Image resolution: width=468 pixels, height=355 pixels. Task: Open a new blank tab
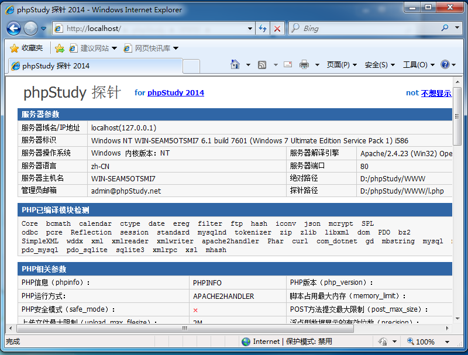[x=191, y=66]
